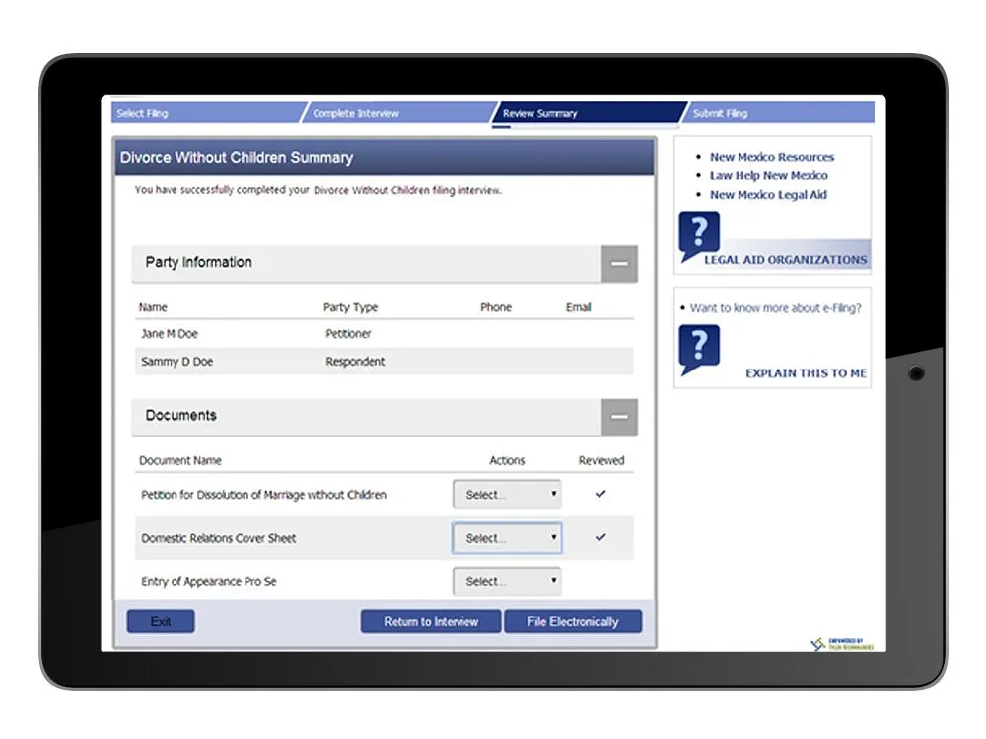Image resolution: width=986 pixels, height=739 pixels.
Task: Open Actions dropdown for Petition for Dissolution
Action: 507,495
